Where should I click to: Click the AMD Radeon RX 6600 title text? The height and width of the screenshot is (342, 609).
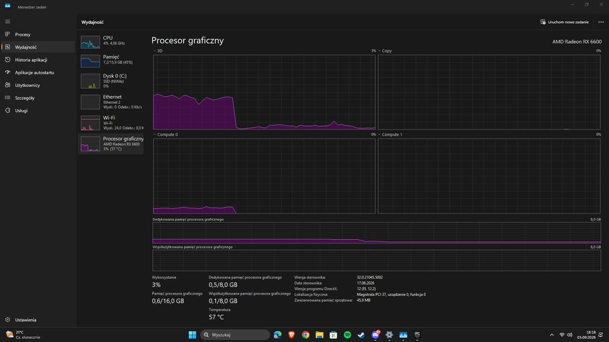coord(577,41)
